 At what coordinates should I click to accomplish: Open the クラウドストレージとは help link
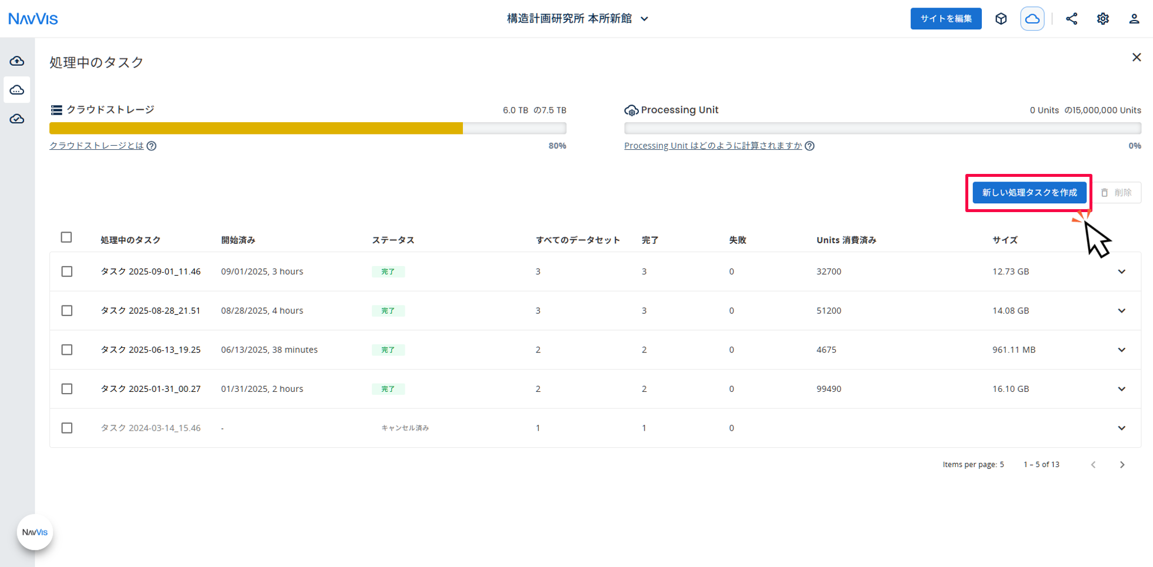click(x=96, y=146)
